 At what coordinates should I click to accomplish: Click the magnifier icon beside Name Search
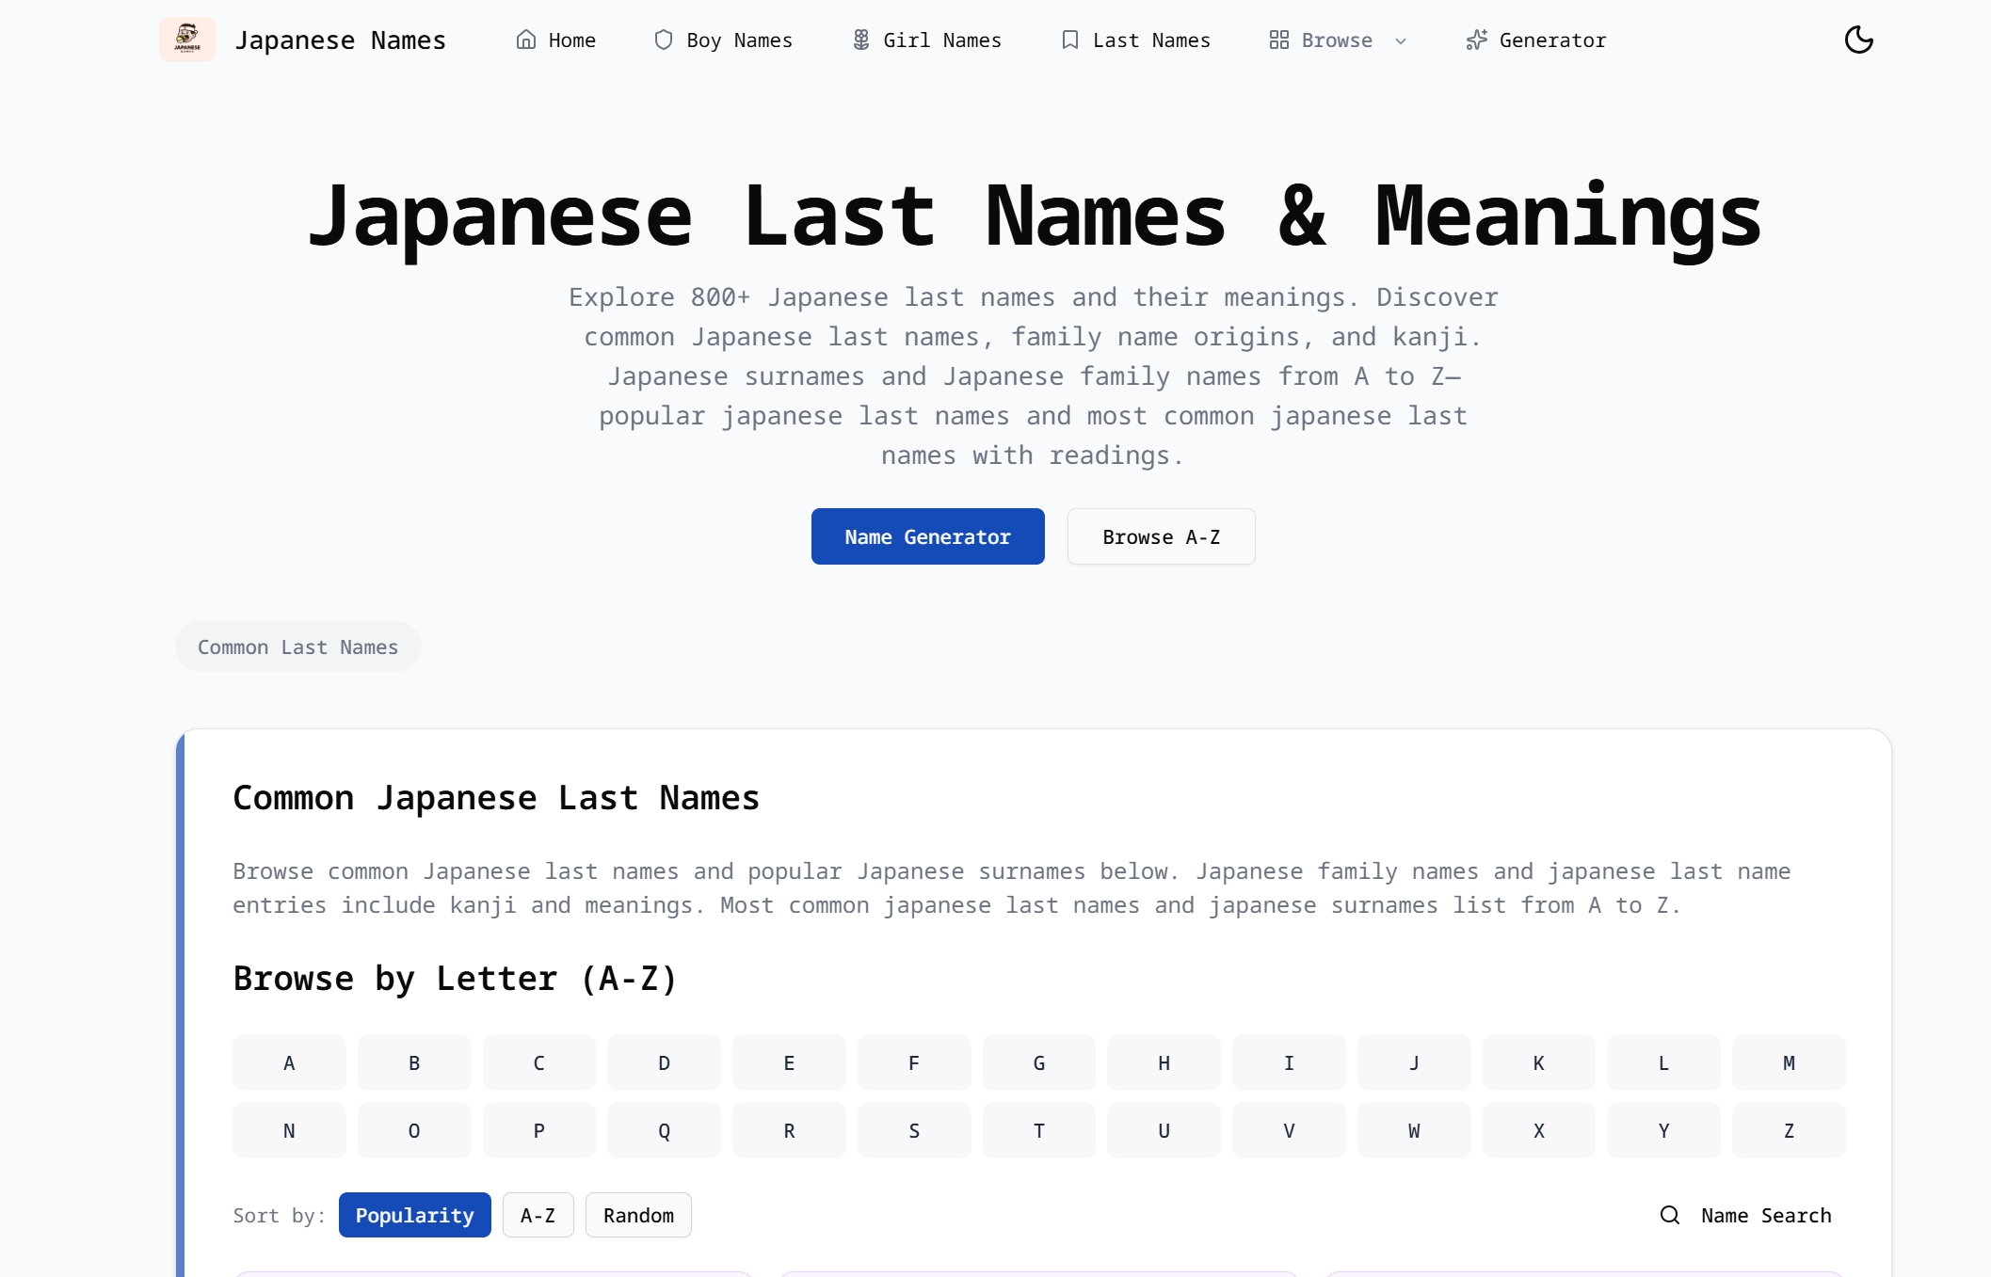[1670, 1215]
